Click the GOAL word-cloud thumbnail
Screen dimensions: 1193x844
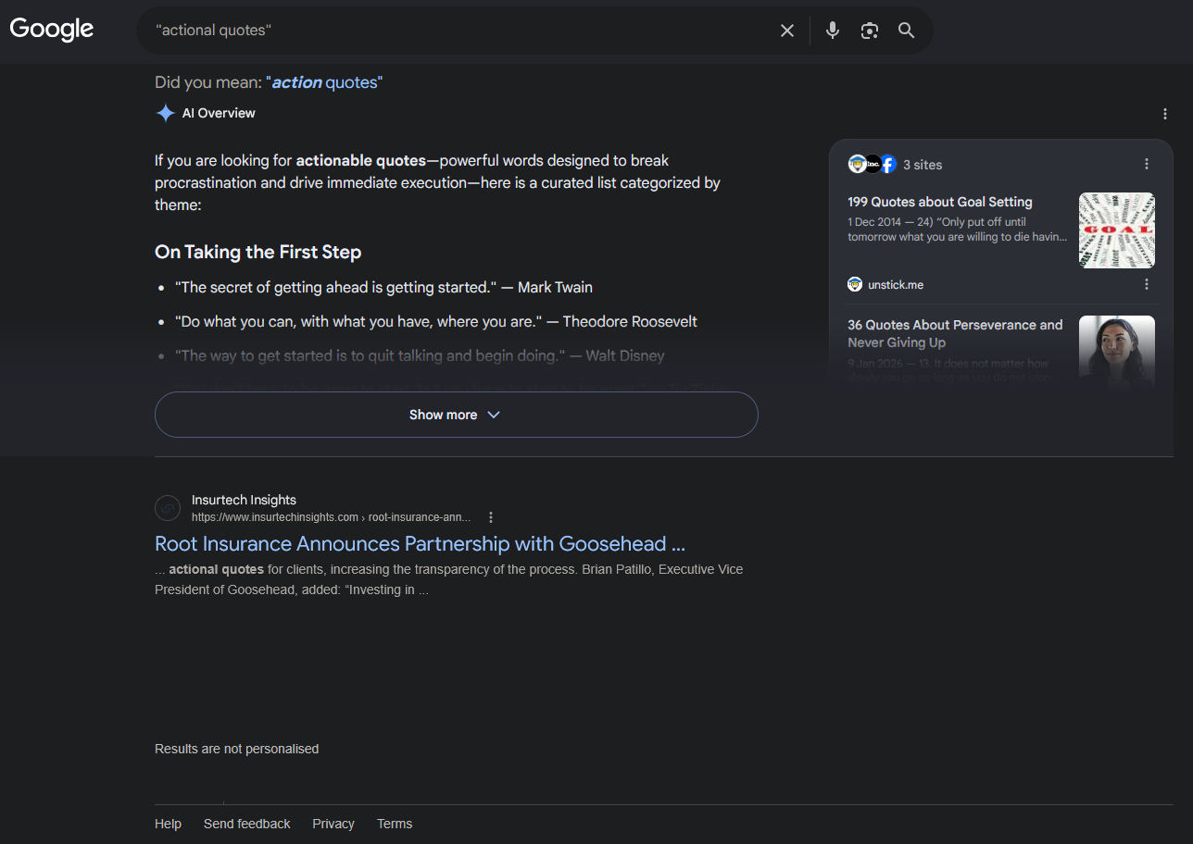pyautogui.click(x=1117, y=230)
